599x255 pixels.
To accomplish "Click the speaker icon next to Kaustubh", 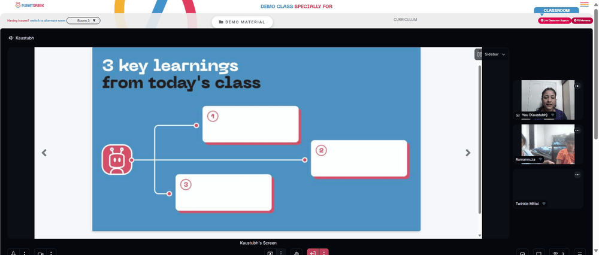I will [x=11, y=38].
